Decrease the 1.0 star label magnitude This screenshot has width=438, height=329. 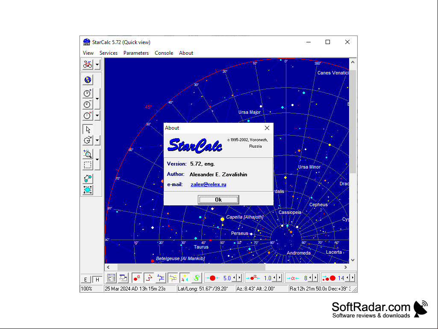click(x=275, y=278)
